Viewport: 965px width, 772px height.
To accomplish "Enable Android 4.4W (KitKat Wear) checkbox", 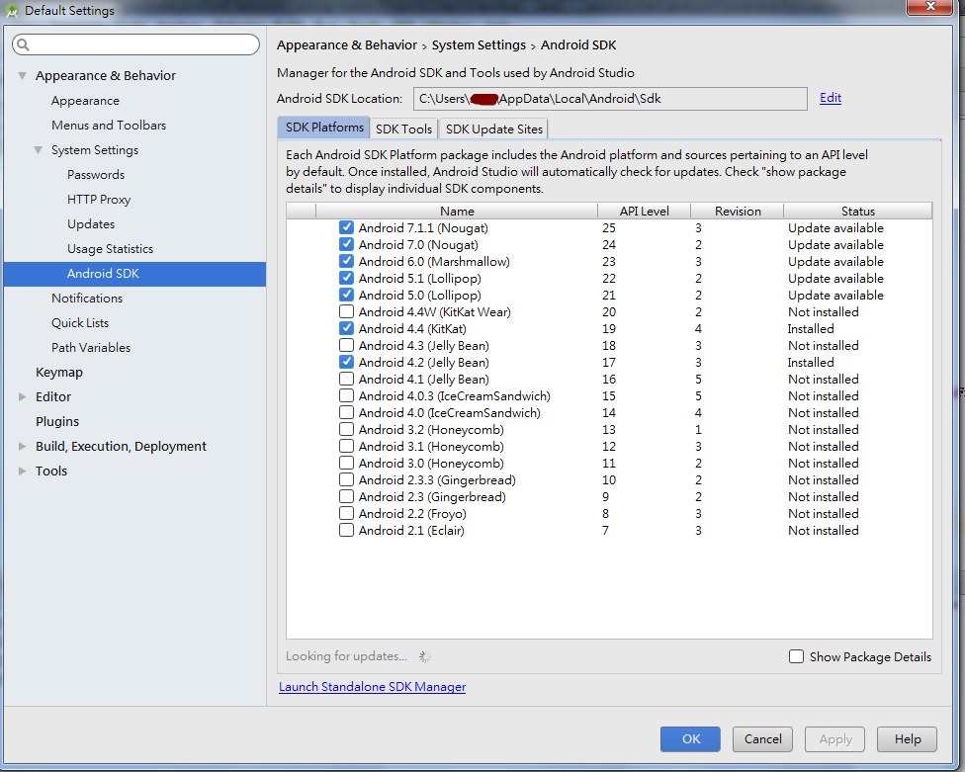I will coord(346,312).
